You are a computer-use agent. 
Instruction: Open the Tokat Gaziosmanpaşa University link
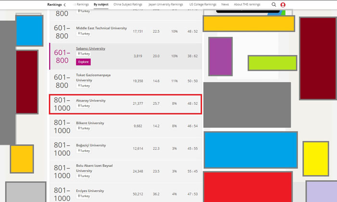[x=93, y=77]
